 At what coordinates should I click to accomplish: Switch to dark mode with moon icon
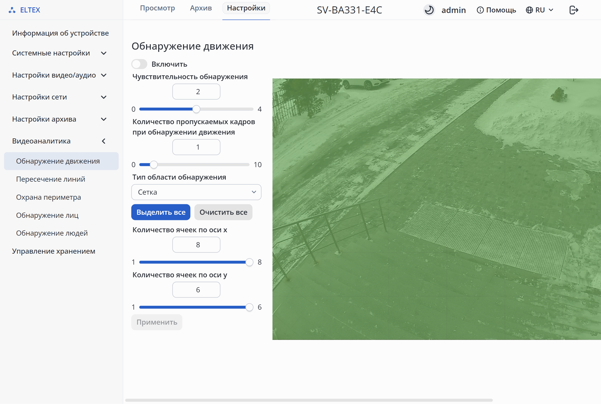pos(429,10)
